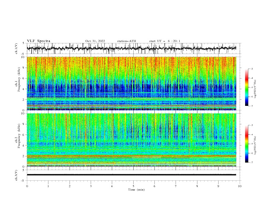The height and width of the screenshot is (209, 270).
Task: Click the "ch.1(V)" axis label
Action: pos(16,48)
